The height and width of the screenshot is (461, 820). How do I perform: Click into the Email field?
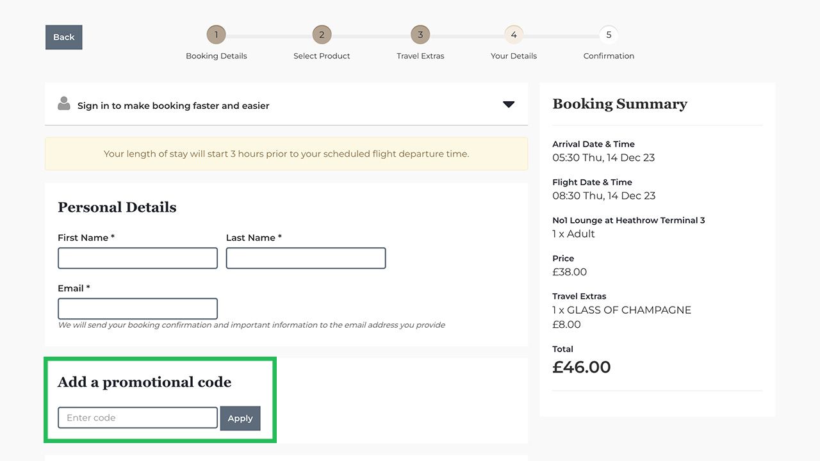[138, 309]
